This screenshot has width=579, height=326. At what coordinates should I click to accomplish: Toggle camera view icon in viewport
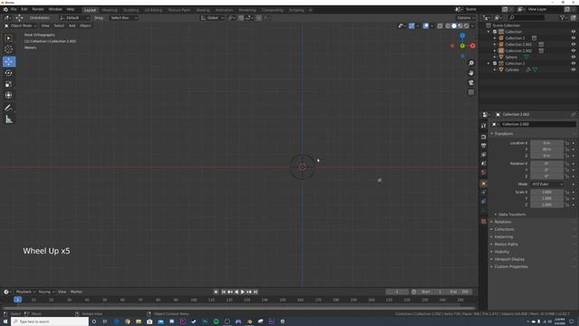click(470, 82)
